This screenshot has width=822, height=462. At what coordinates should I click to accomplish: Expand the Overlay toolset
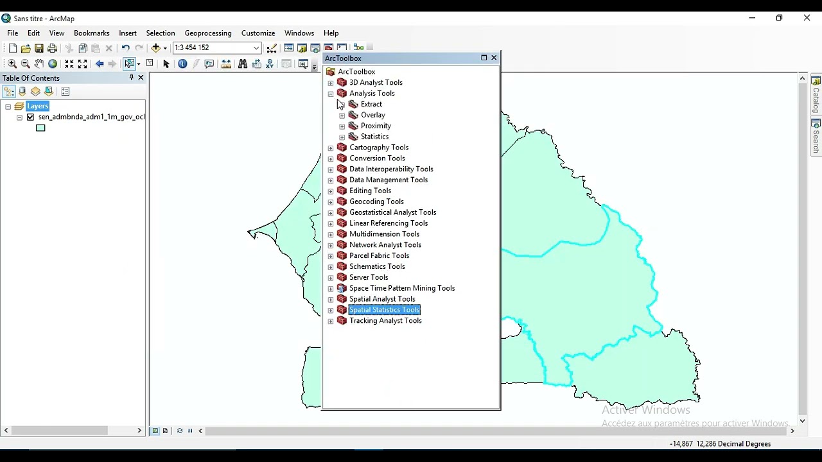tap(342, 116)
